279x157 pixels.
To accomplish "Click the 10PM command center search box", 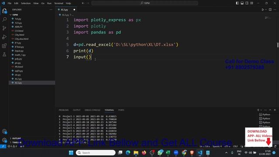I will tap(145, 3).
